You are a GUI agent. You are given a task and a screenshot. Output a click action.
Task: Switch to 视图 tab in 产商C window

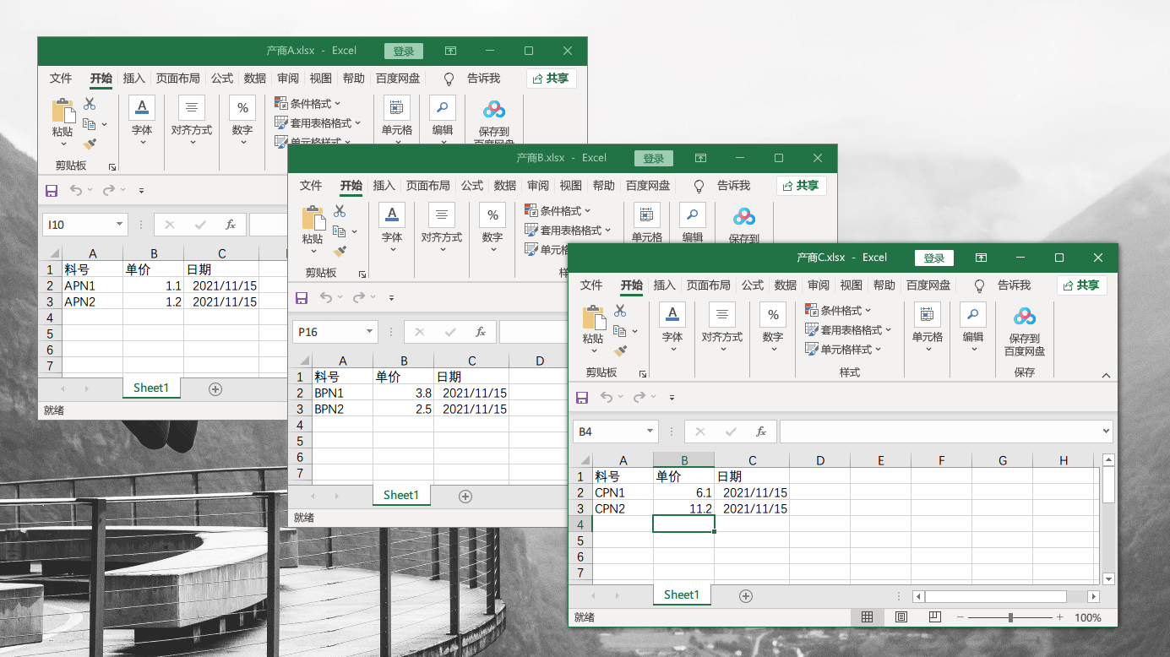pyautogui.click(x=852, y=285)
